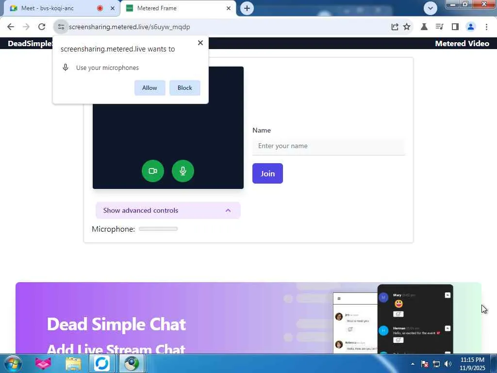The width and height of the screenshot is (497, 373).
Task: Close the Metered Frame tab
Action: pos(229,8)
